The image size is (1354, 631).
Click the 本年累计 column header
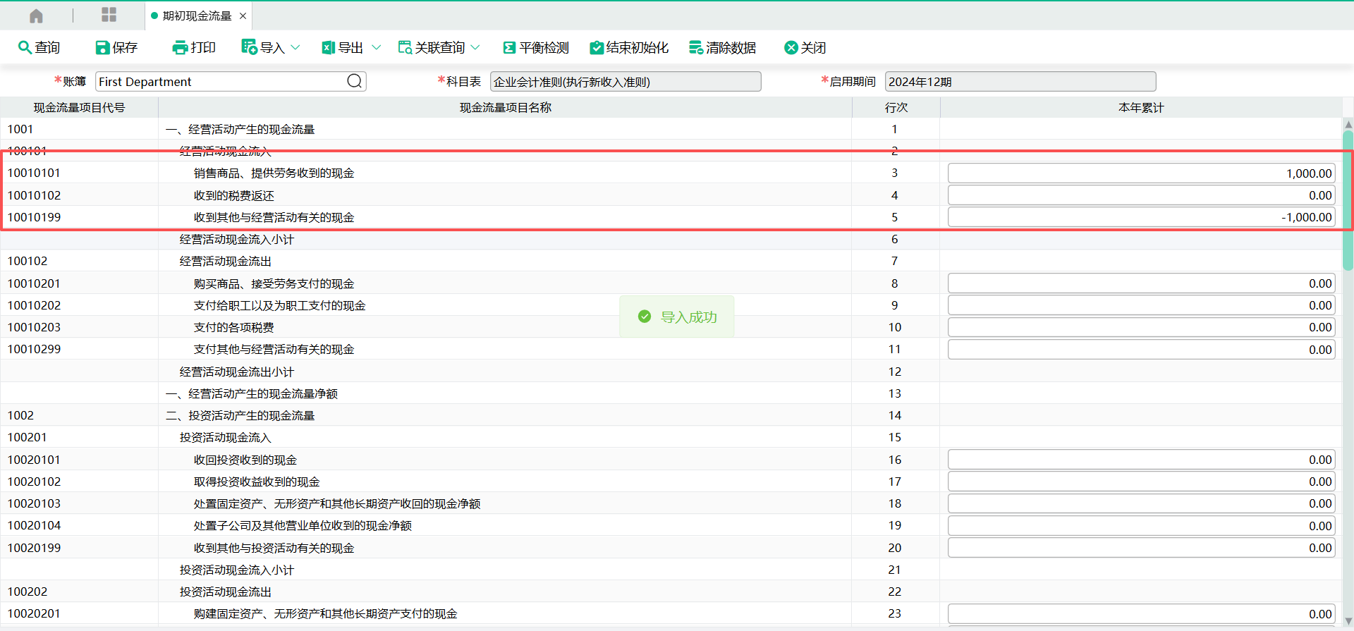click(x=1140, y=108)
